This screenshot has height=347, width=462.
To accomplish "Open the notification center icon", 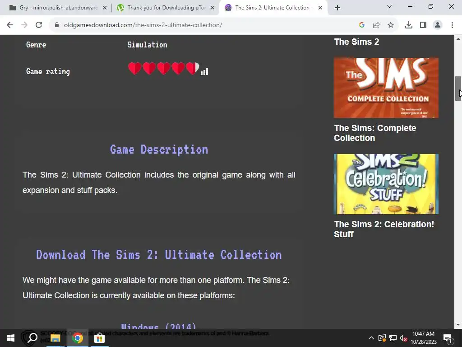I will tap(448, 338).
